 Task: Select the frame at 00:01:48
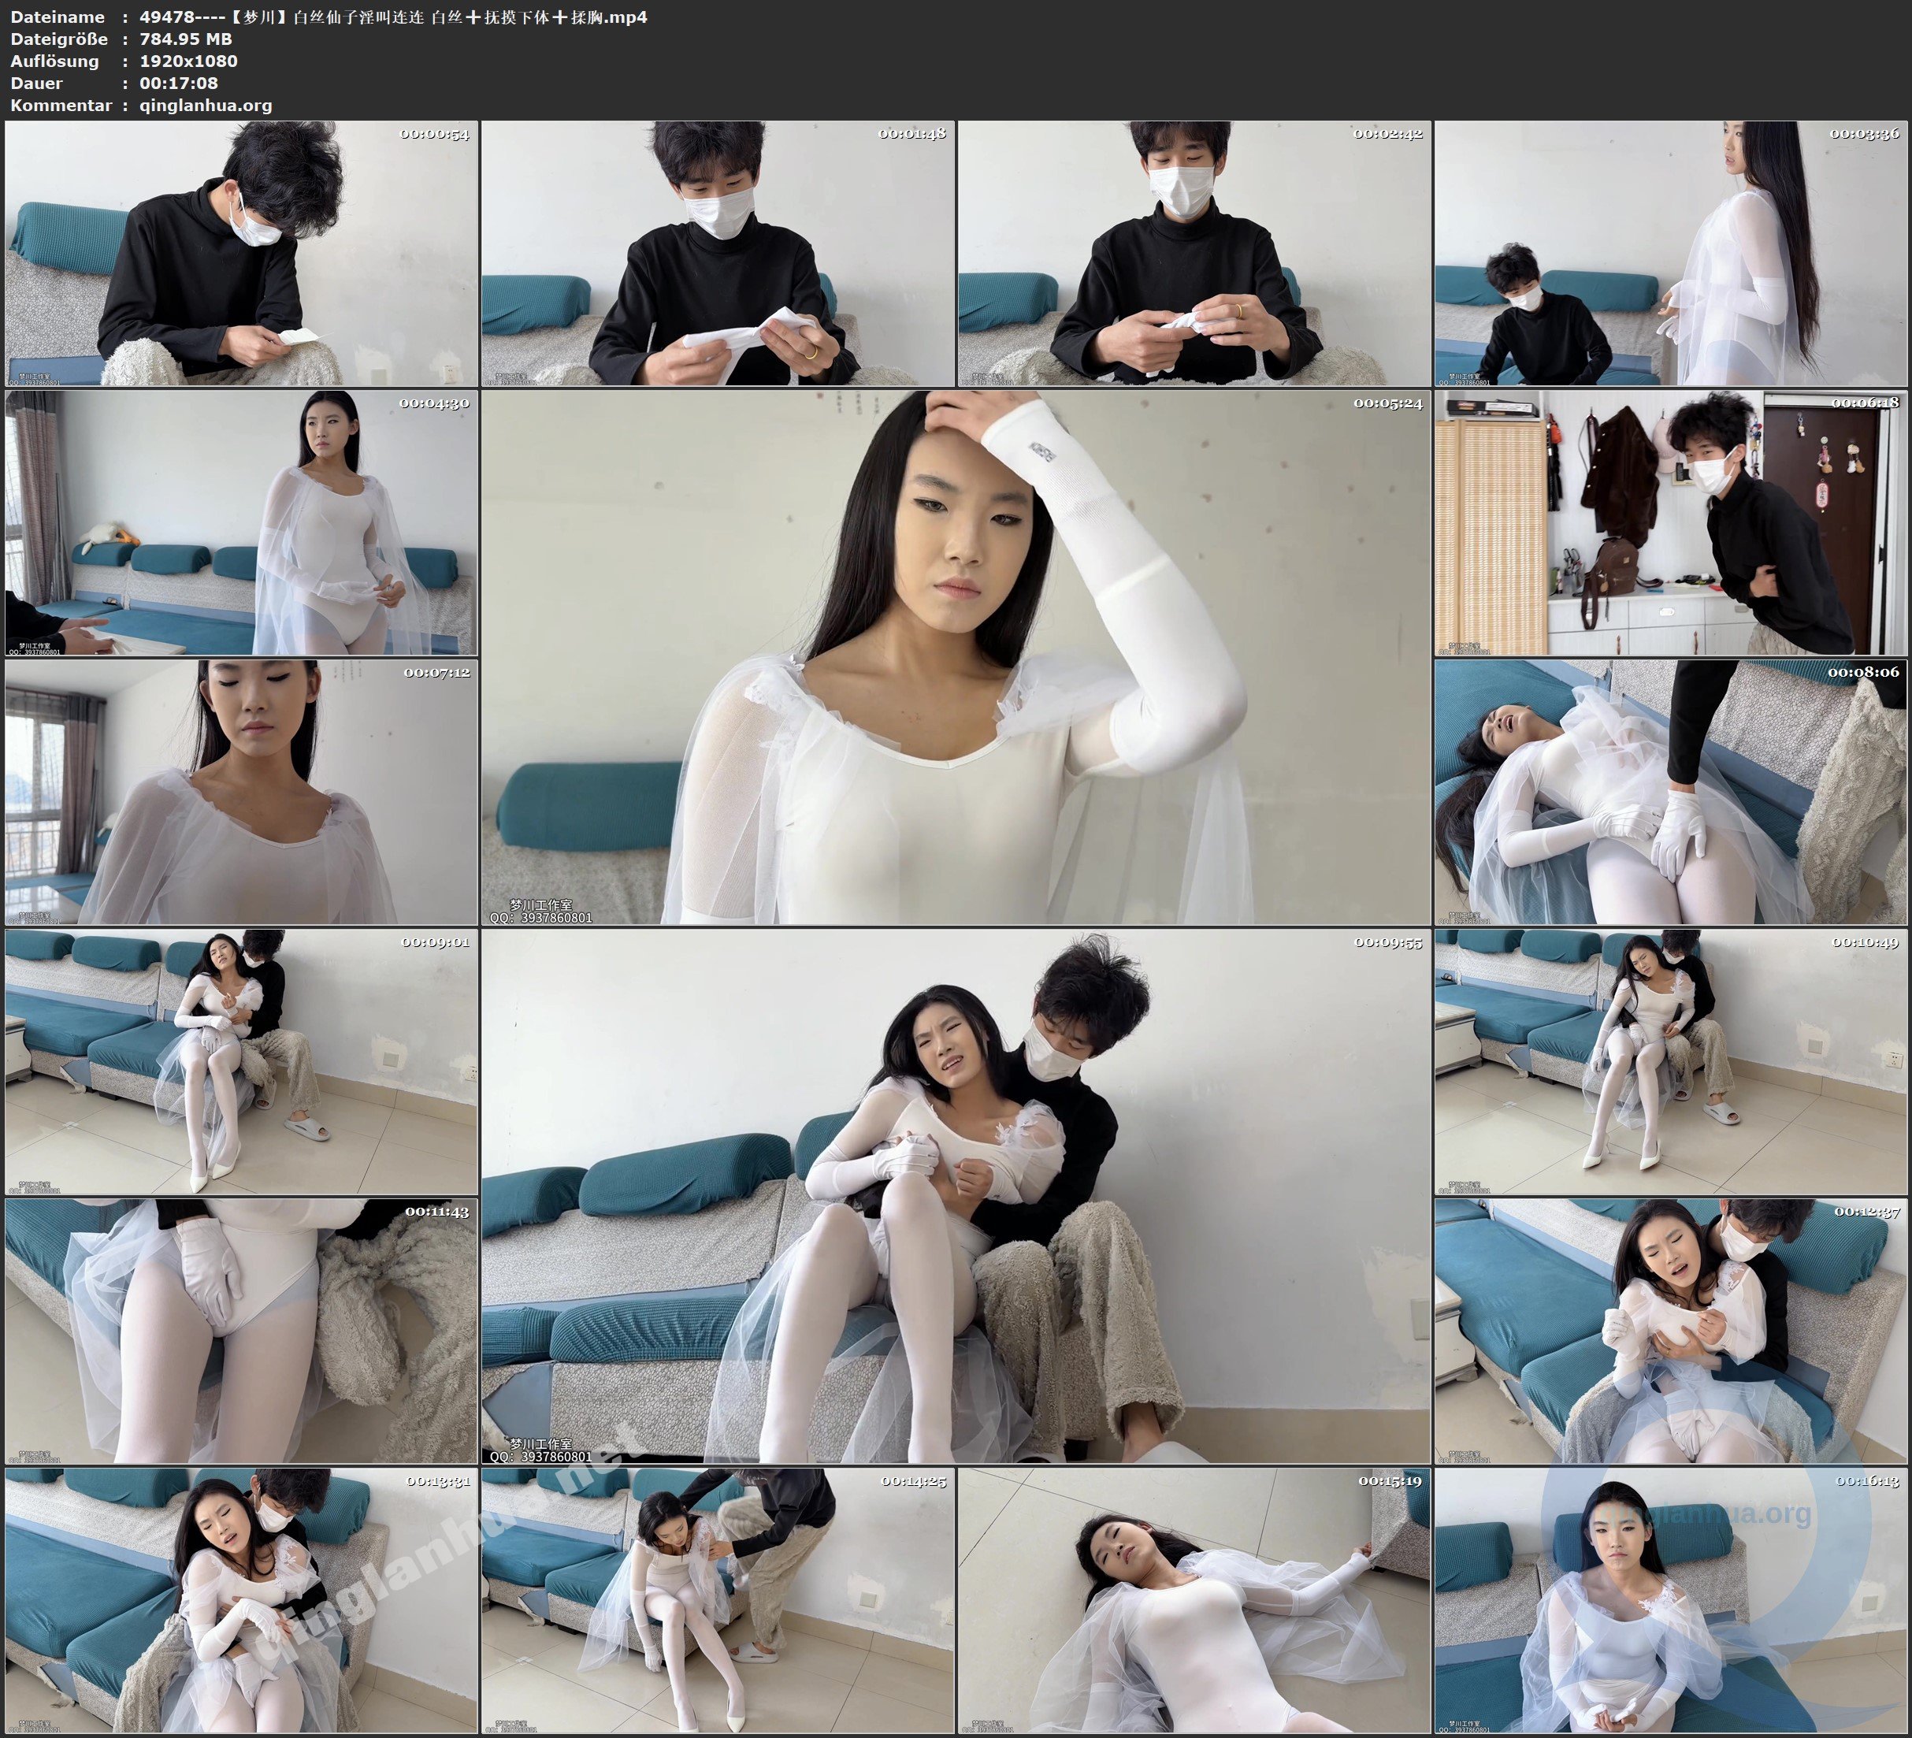tap(717, 254)
